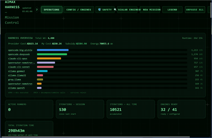The width and height of the screenshot is (212, 138).
Task: Click the Harness Overview heading
Action: (x=20, y=38)
